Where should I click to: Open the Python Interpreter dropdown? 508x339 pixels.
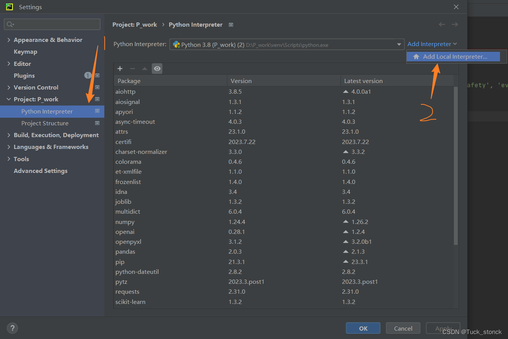pyautogui.click(x=287, y=45)
